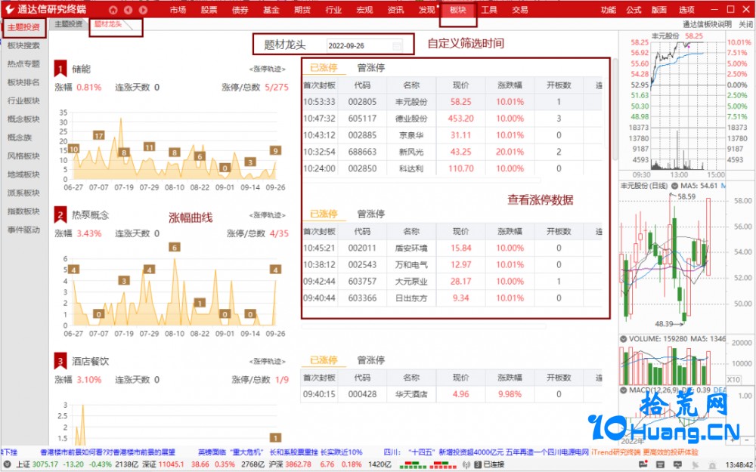Click the monitor icon in status bar

[x=677, y=464]
